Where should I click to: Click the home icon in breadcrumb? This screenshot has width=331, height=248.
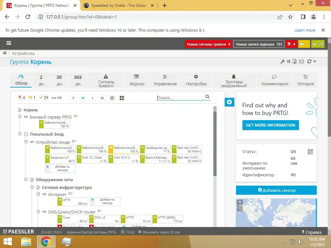click(5, 53)
